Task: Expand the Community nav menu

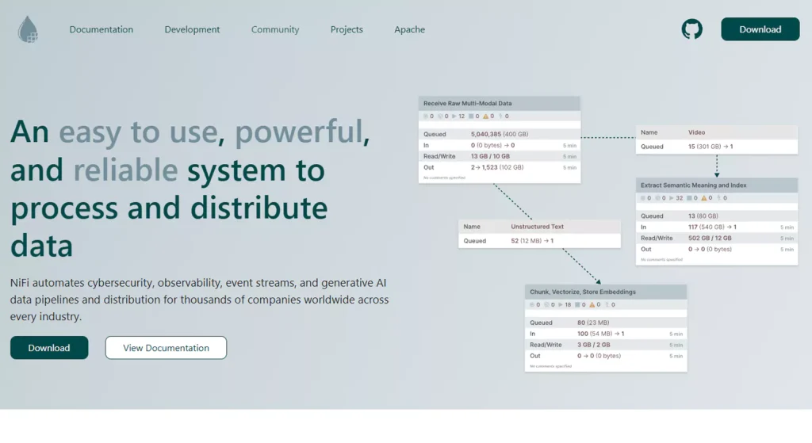Action: tap(275, 29)
